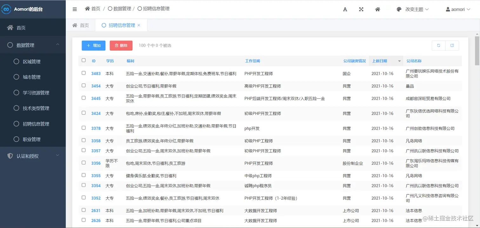Open 职业管理 in the sidebar
Image resolution: width=480 pixels, height=228 pixels.
pos(33,139)
